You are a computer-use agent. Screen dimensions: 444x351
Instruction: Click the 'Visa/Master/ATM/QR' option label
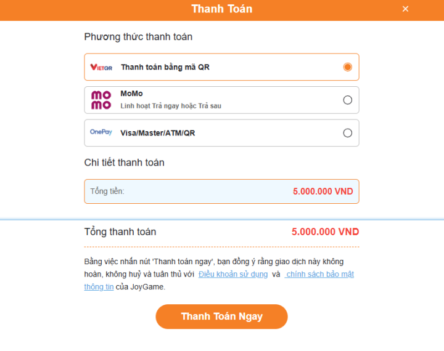pyautogui.click(x=158, y=132)
